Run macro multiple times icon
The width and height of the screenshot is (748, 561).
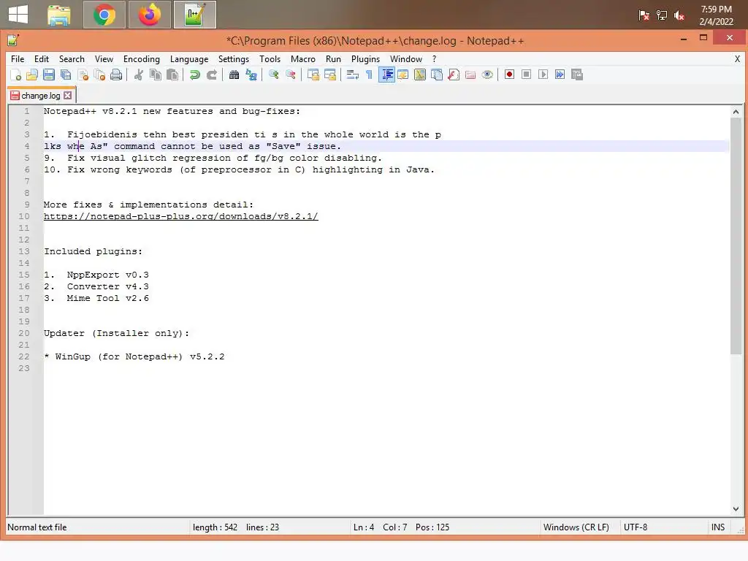560,75
